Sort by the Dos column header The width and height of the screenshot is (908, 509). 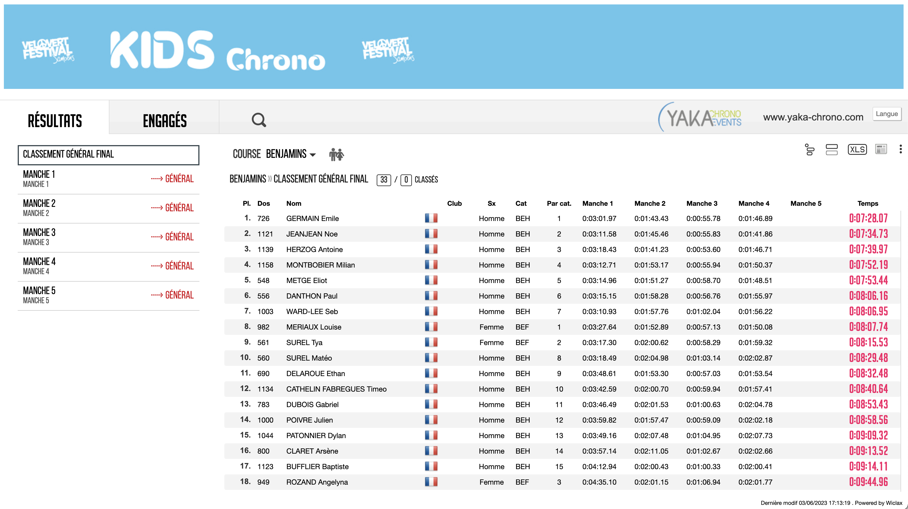tap(263, 203)
